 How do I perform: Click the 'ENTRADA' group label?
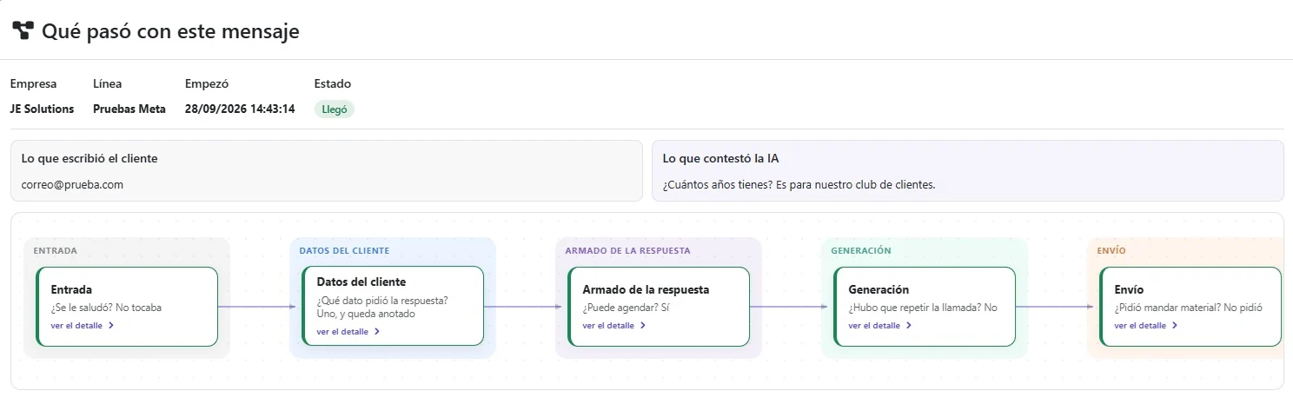click(x=56, y=250)
